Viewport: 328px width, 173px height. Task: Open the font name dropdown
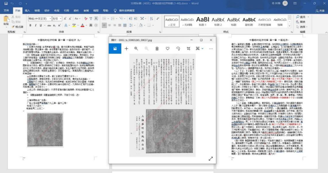(x=50, y=18)
